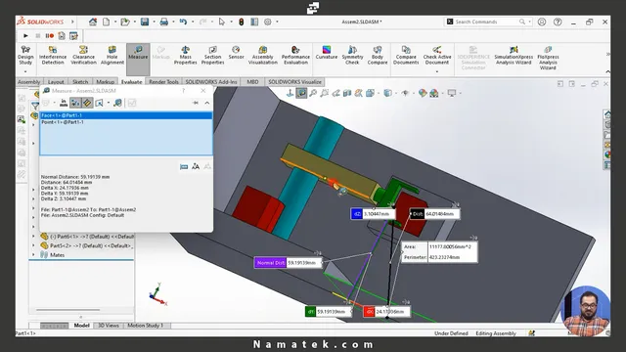The height and width of the screenshot is (352, 626).
Task: Open the SOLIDWORKS Add-Ins tab
Action: coord(211,82)
